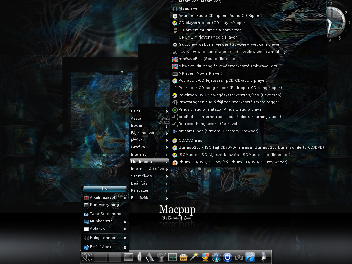352x264 pixels.
Task: Open the terminal icon in the dock
Action: 129,257
